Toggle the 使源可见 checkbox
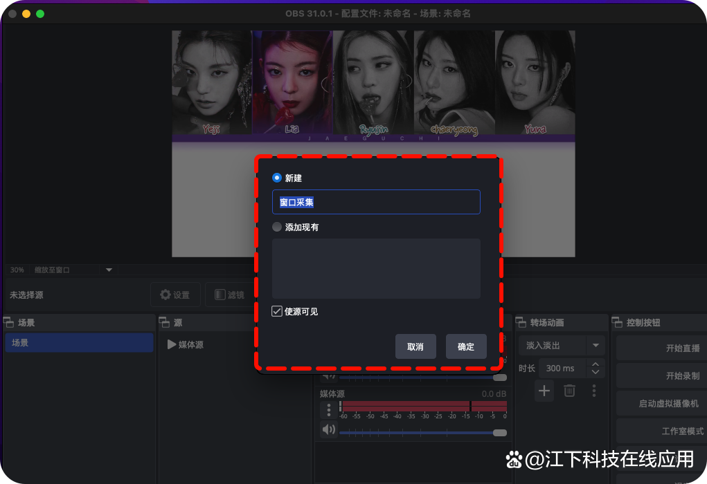This screenshot has height=484, width=707. (277, 311)
